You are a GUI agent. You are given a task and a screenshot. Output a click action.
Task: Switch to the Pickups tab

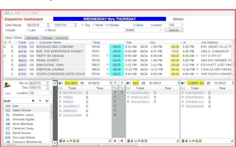(47, 38)
